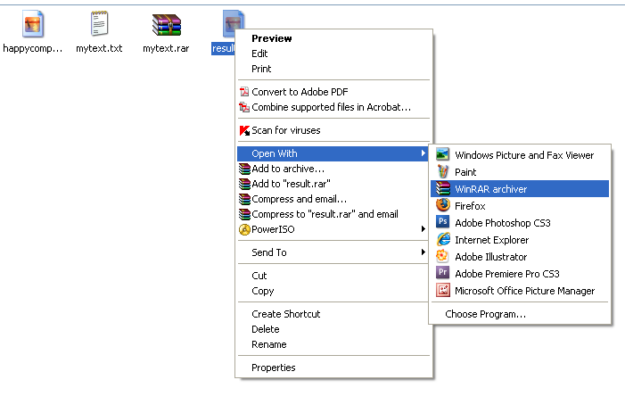Expand the PowerISO submenu arrow

(x=423, y=229)
